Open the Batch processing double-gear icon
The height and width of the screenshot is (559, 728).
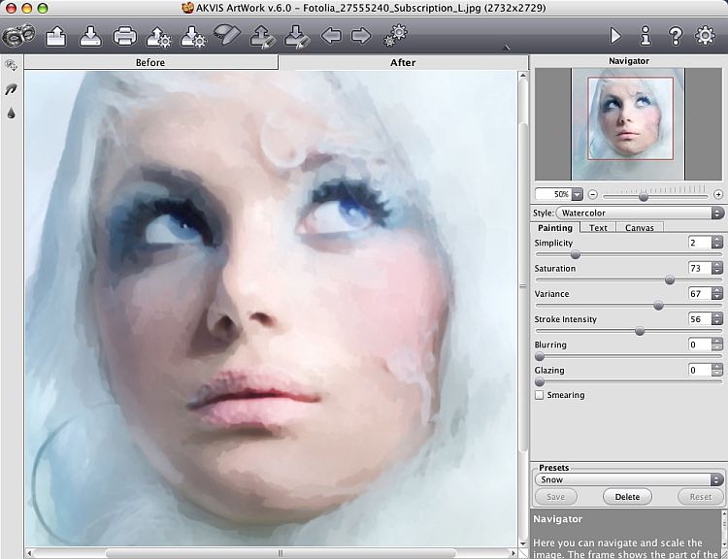coord(396,37)
